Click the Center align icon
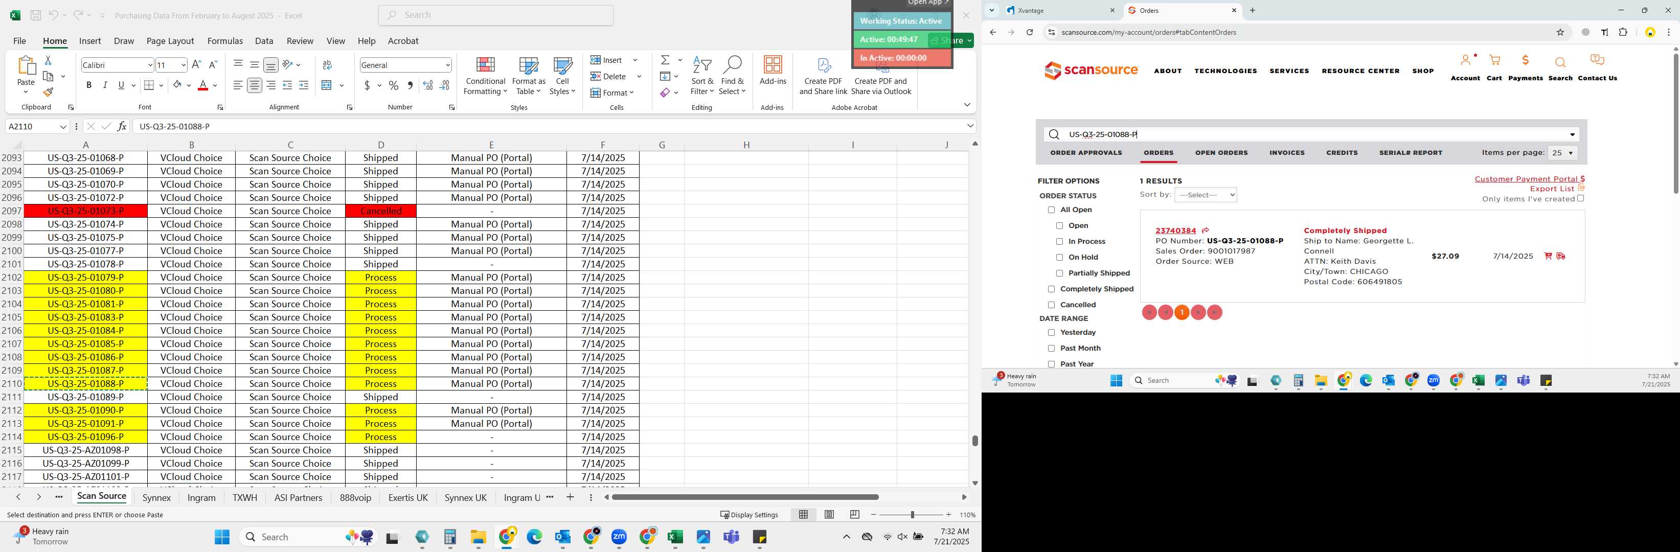Viewport: 1680px width, 552px height. (x=254, y=85)
